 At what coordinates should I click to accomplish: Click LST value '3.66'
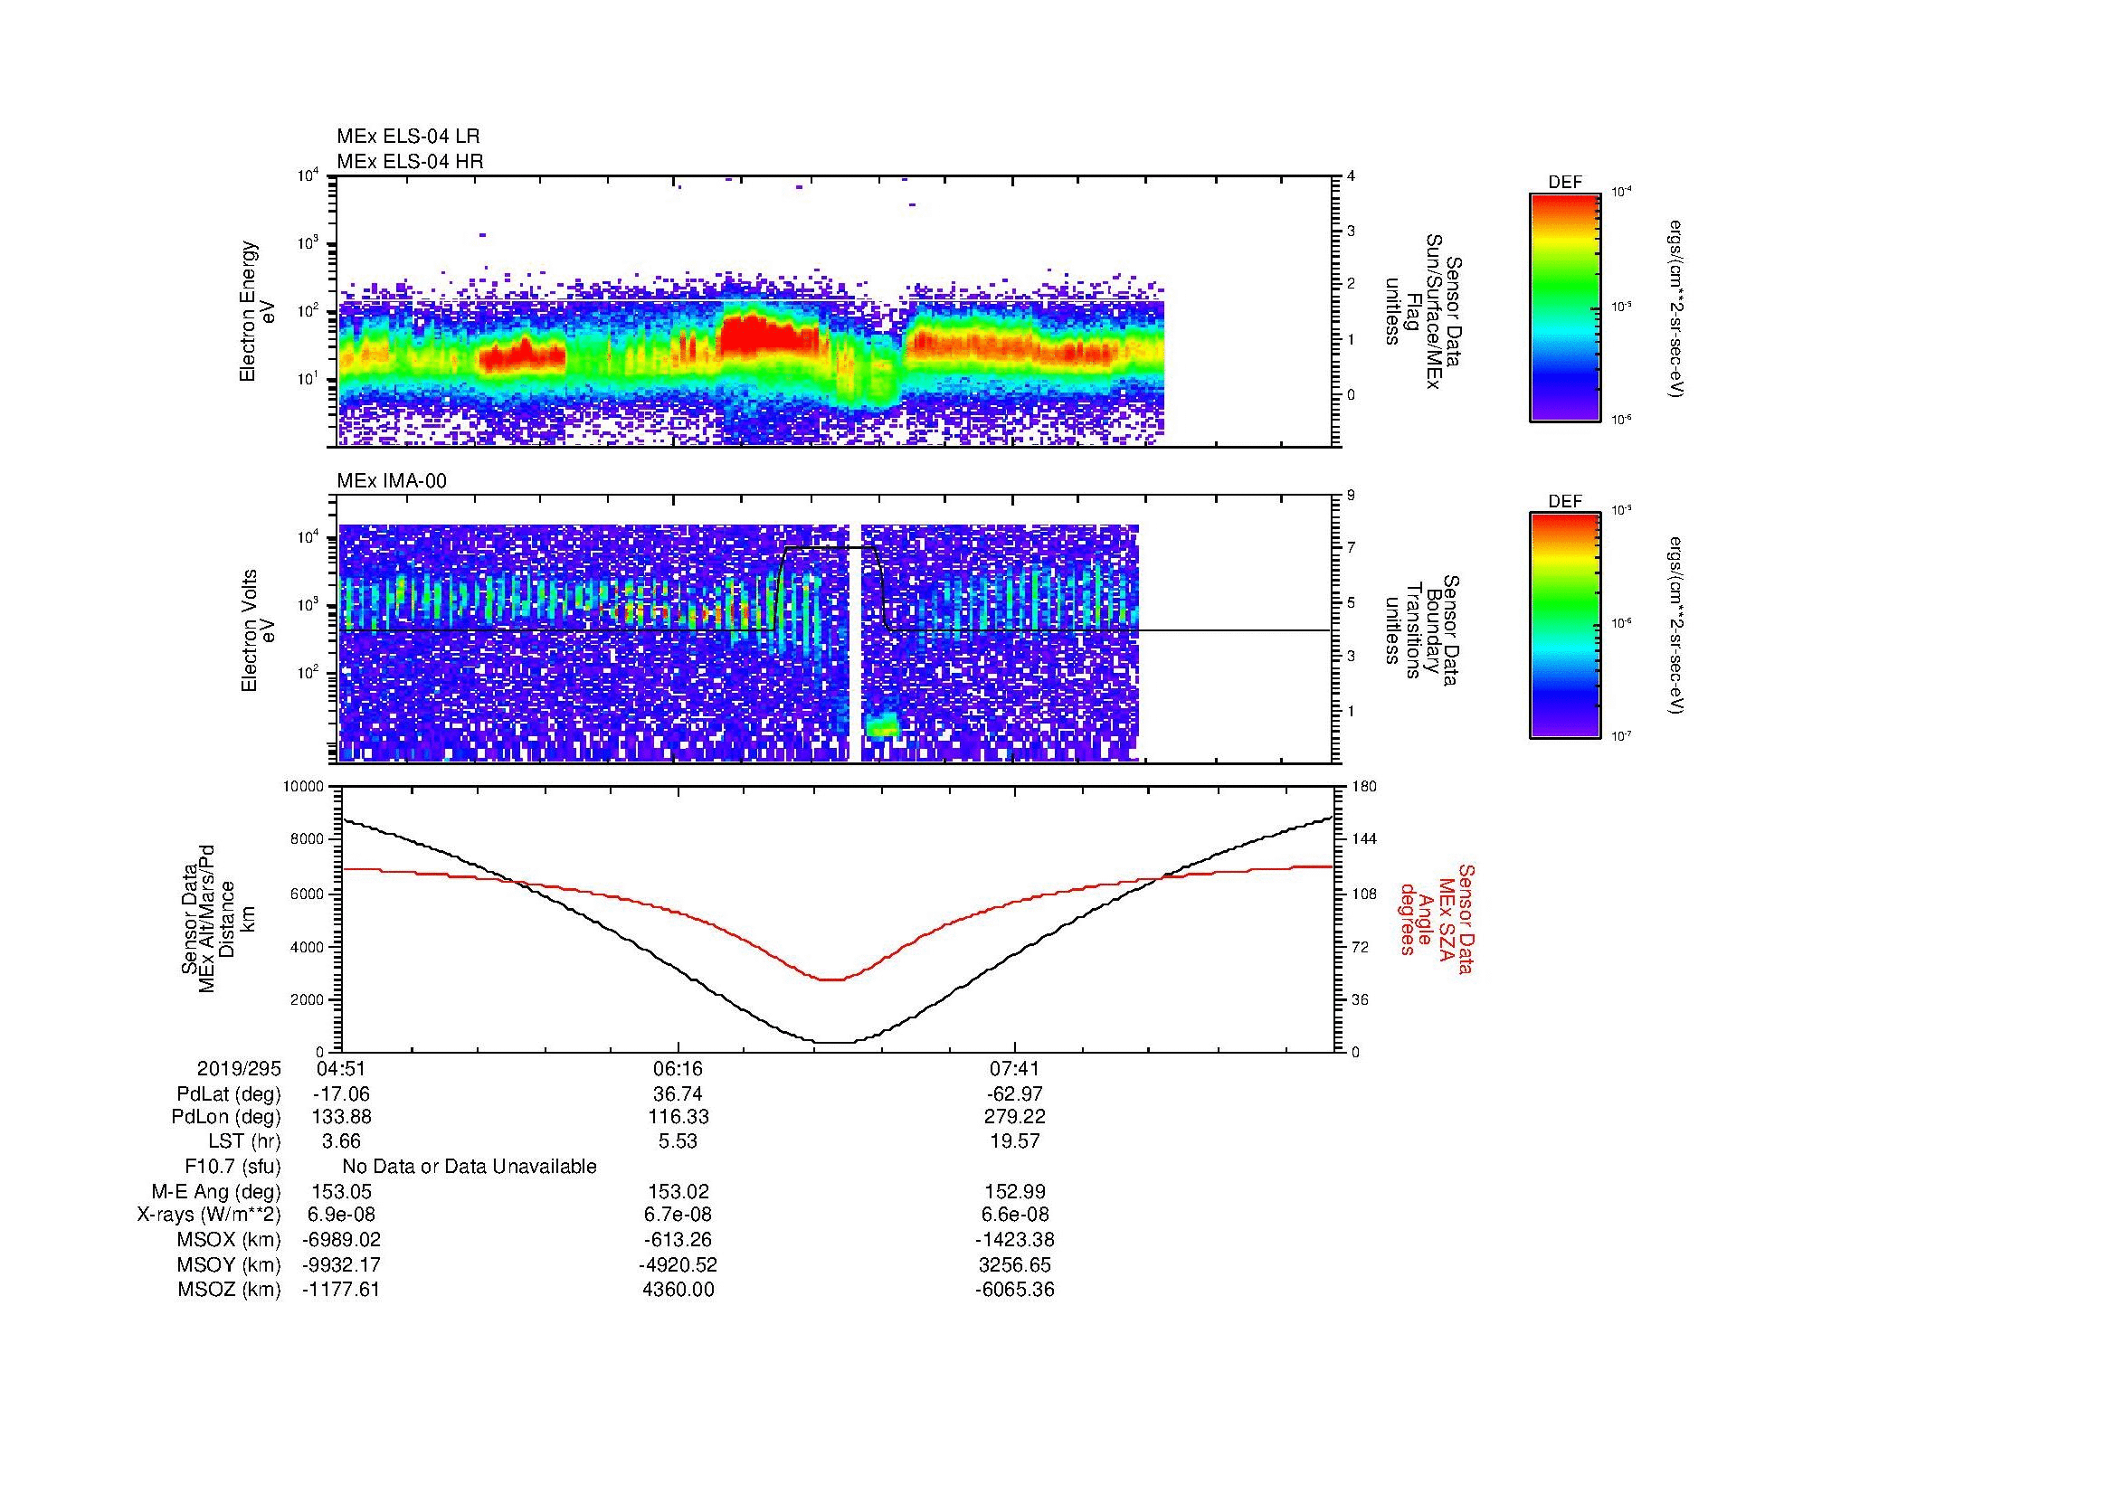click(x=341, y=1141)
